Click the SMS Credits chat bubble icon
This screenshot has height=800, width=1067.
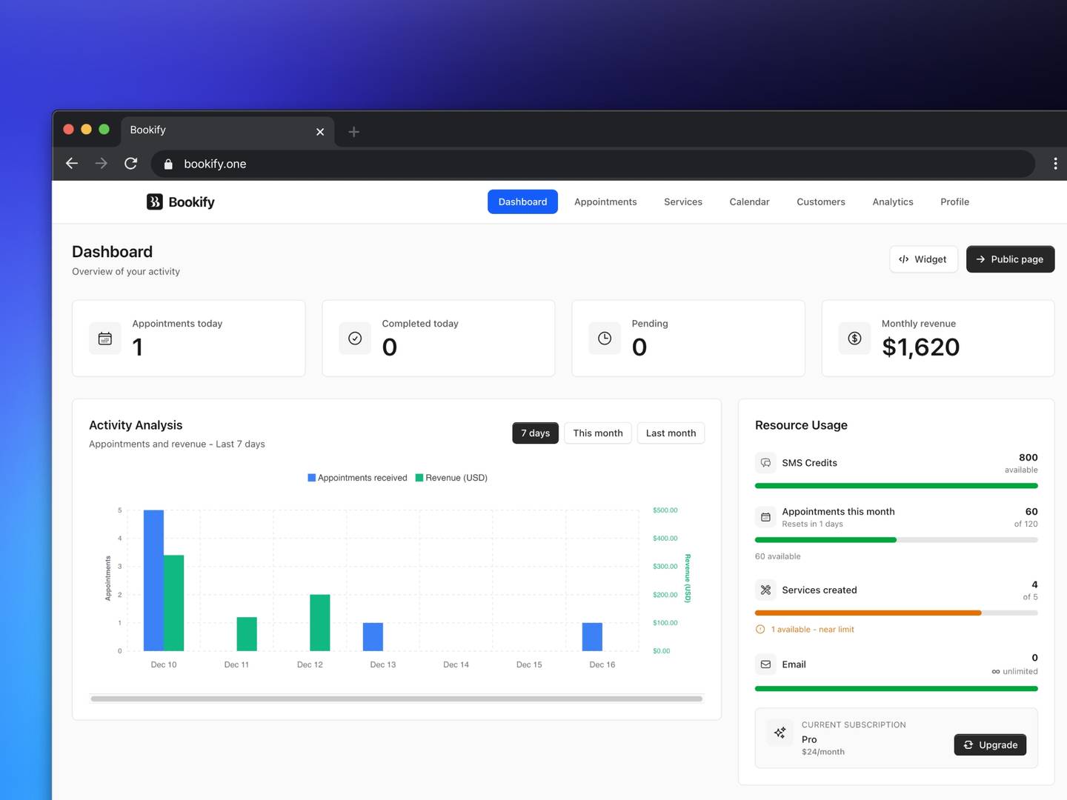tap(765, 462)
